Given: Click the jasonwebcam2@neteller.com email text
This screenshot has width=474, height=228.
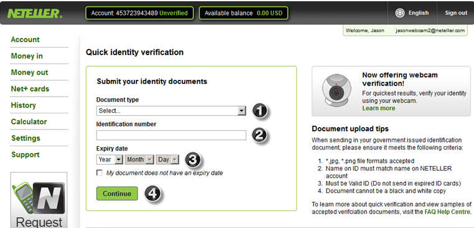Looking at the screenshot, I should [x=430, y=30].
